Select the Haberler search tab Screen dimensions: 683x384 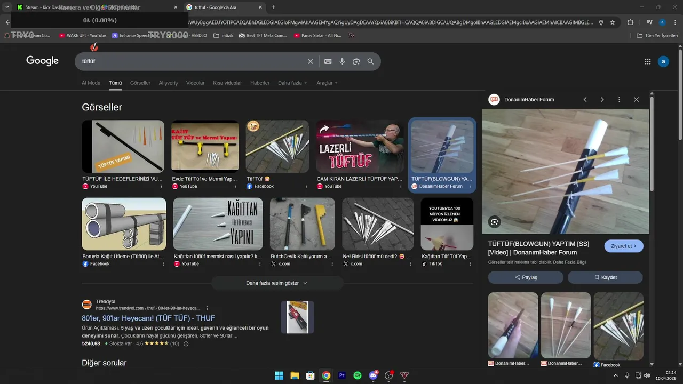(260, 83)
